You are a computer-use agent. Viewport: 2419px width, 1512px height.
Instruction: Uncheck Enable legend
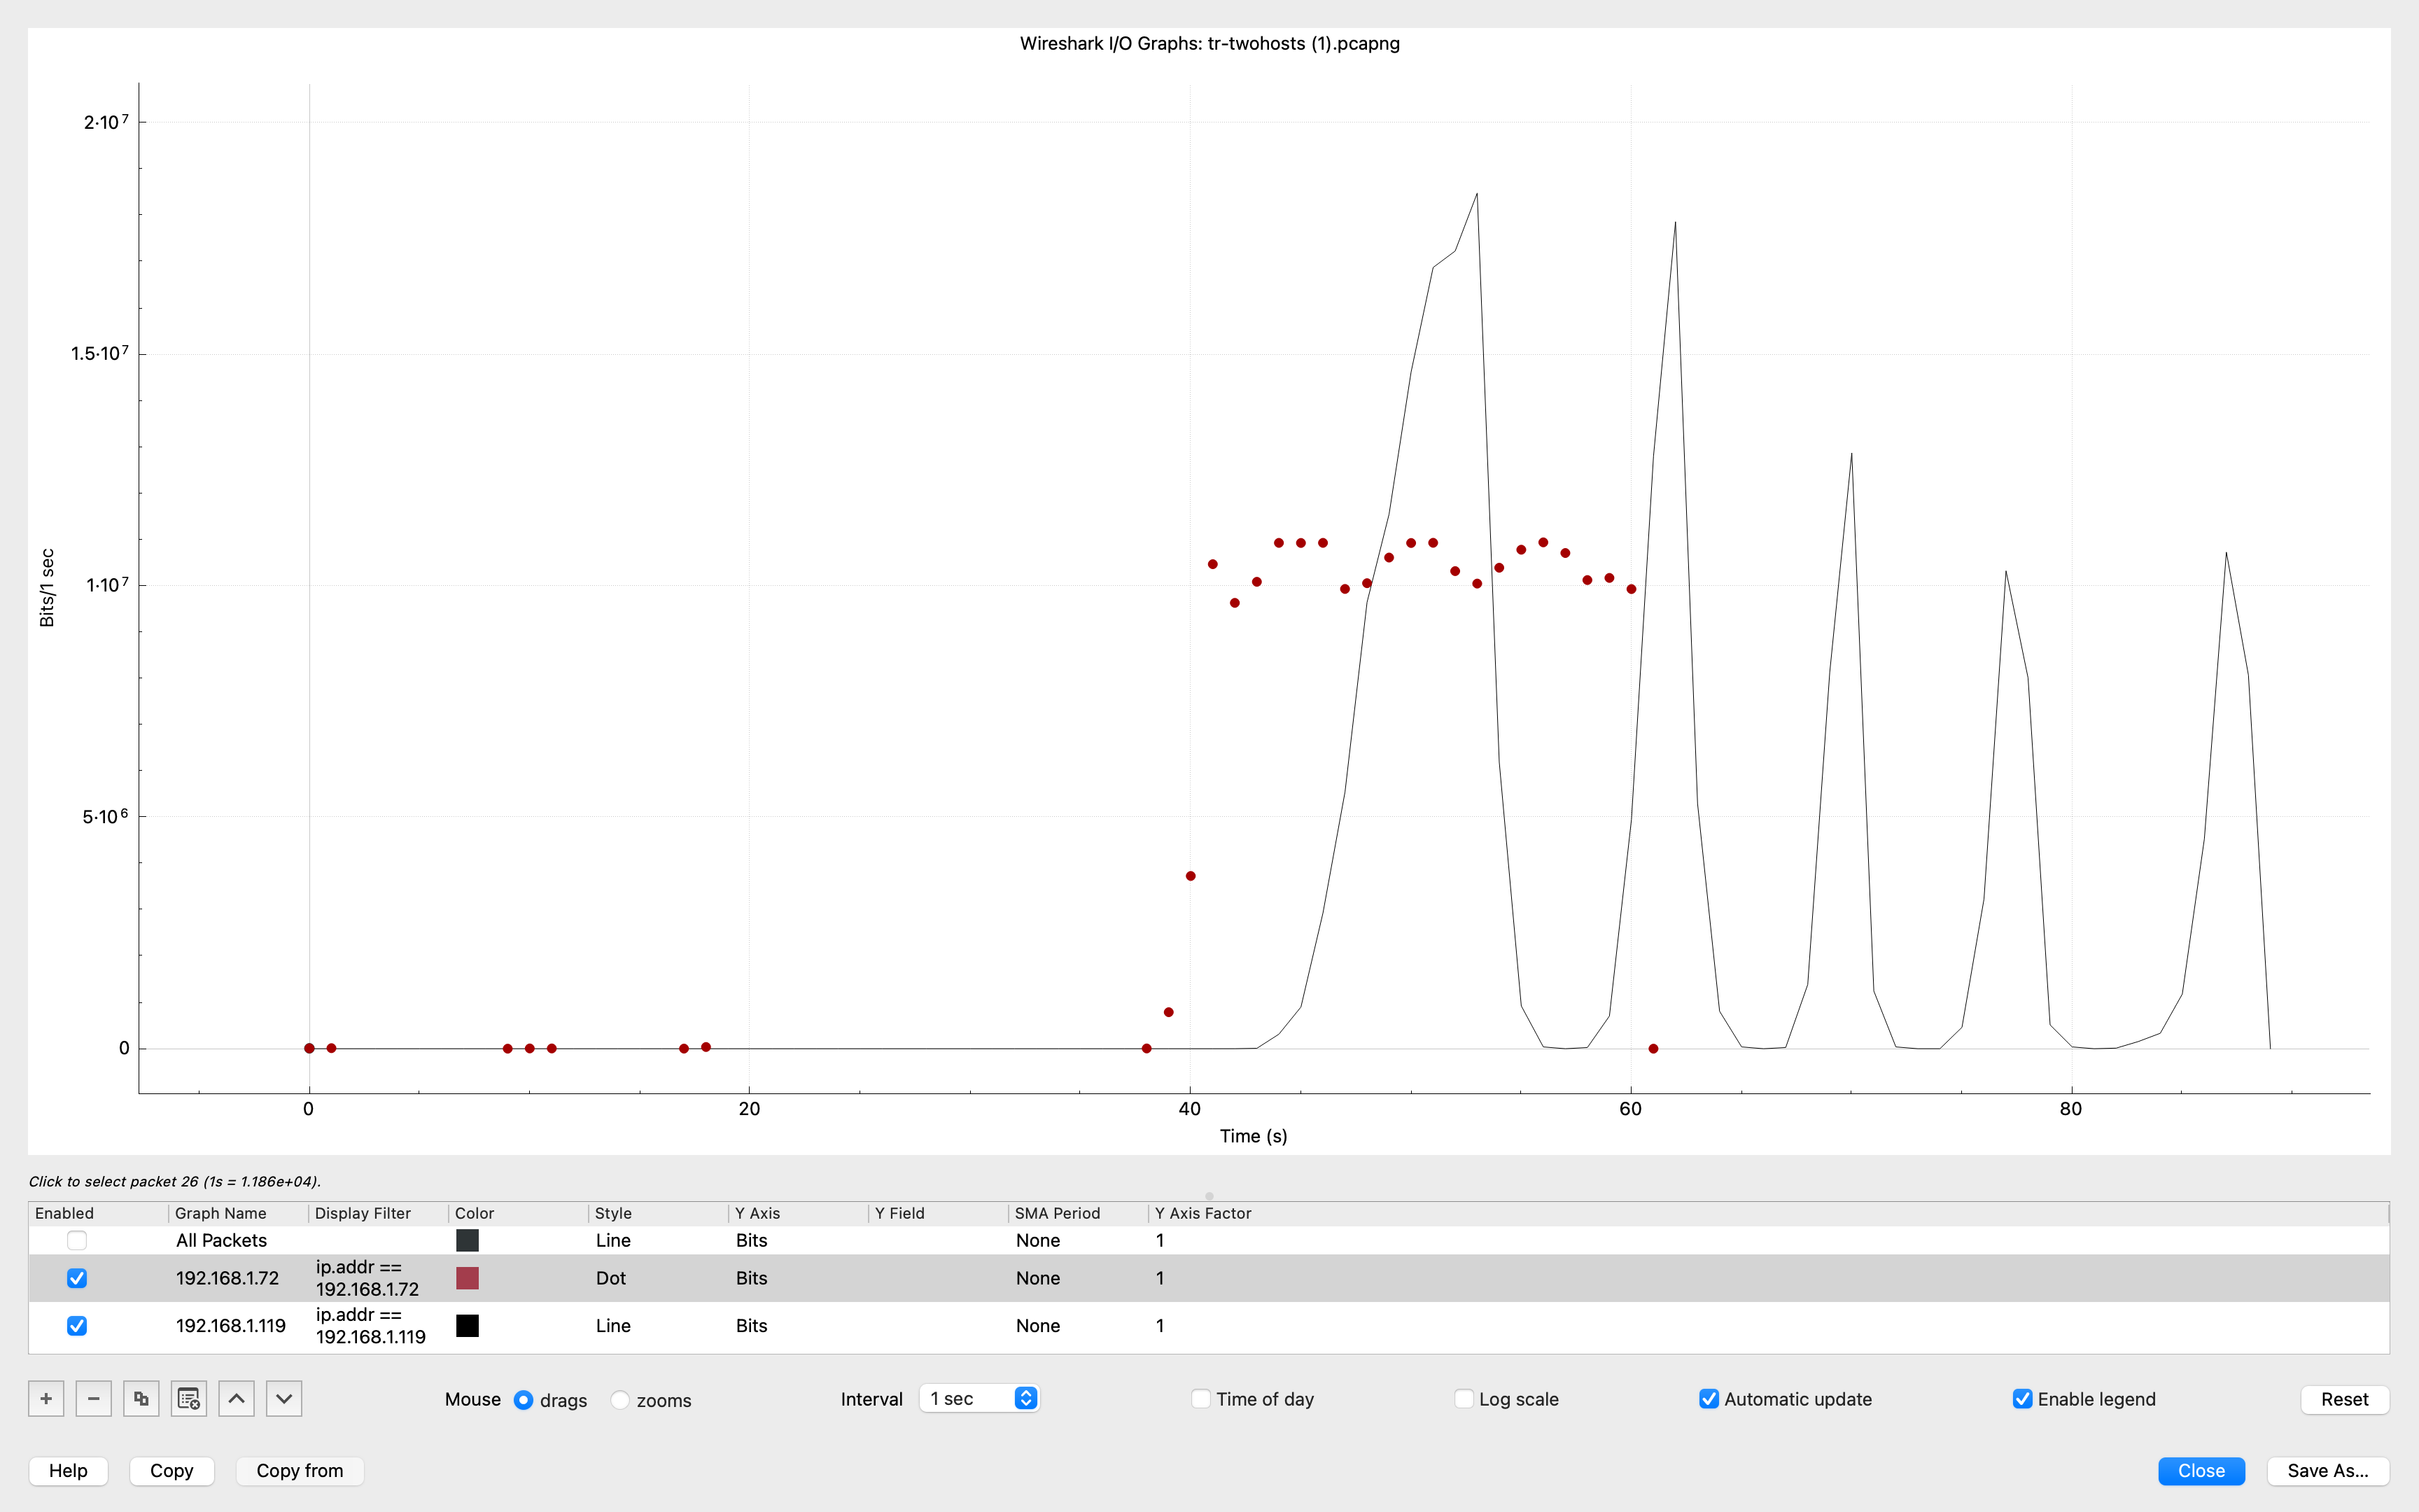point(2023,1398)
